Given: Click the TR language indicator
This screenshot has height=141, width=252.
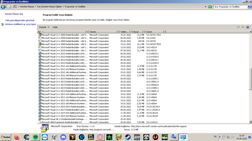Looking at the screenshot, I should 215,137.
